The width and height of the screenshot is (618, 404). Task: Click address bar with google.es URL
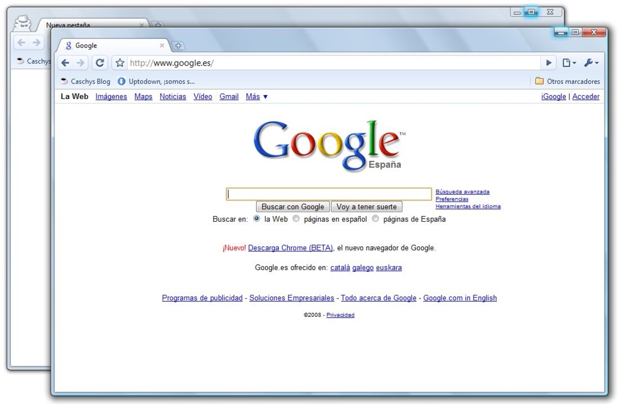point(334,63)
